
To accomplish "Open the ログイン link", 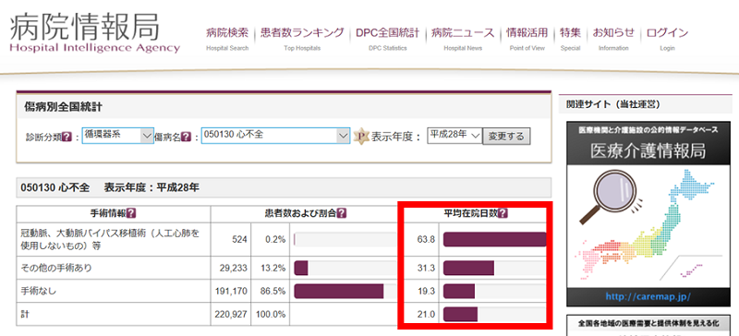I will (667, 33).
